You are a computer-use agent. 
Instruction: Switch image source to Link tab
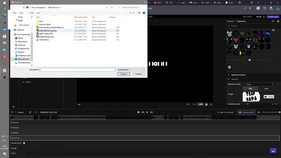266,89
